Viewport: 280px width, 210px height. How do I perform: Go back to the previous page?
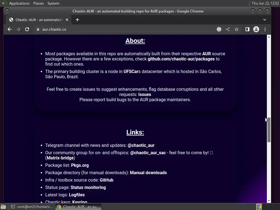(x=10, y=29)
